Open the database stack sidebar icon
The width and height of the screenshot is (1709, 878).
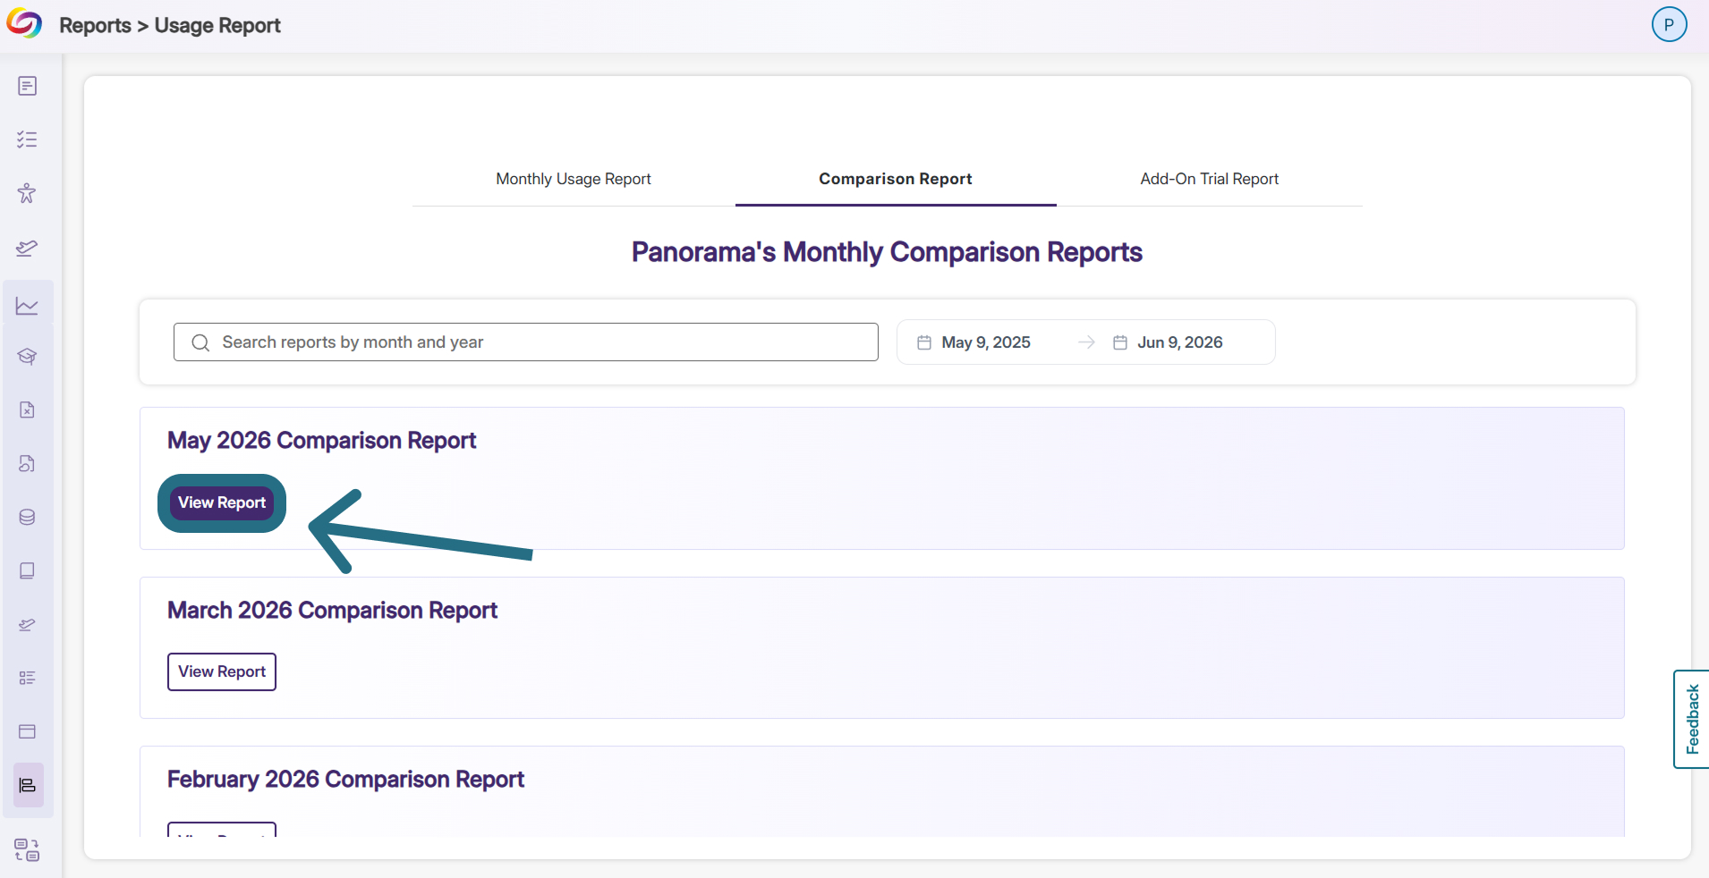28,517
